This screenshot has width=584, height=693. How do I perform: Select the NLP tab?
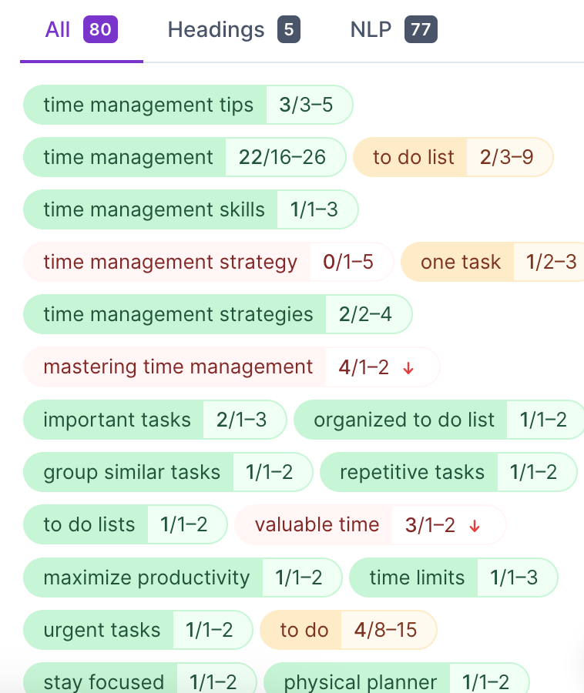click(393, 30)
